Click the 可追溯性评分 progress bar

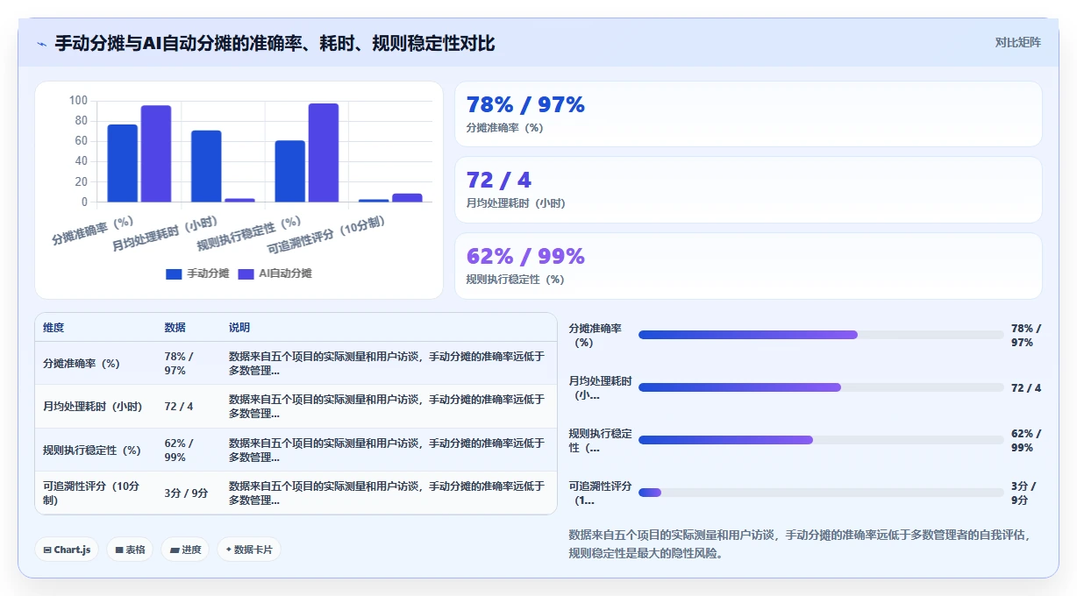tap(821, 493)
